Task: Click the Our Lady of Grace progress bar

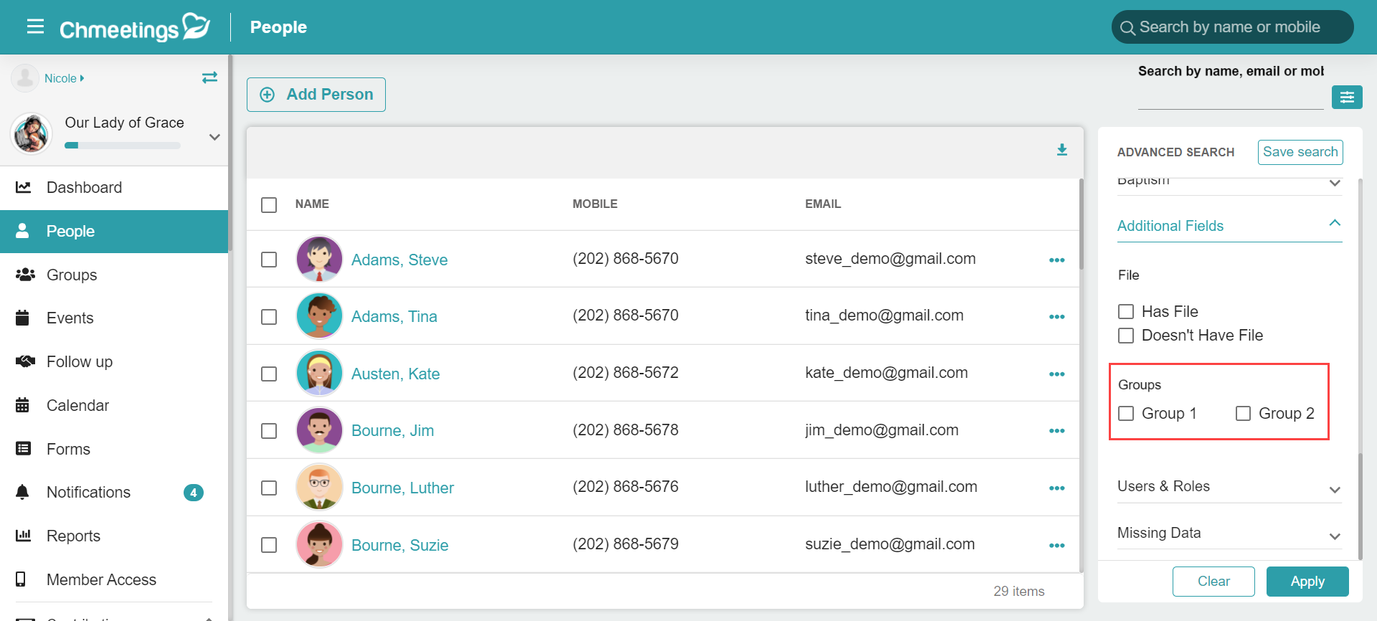Action: coord(123,146)
